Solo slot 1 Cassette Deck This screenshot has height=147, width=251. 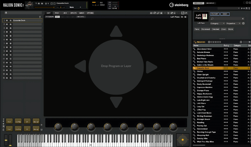[10, 20]
